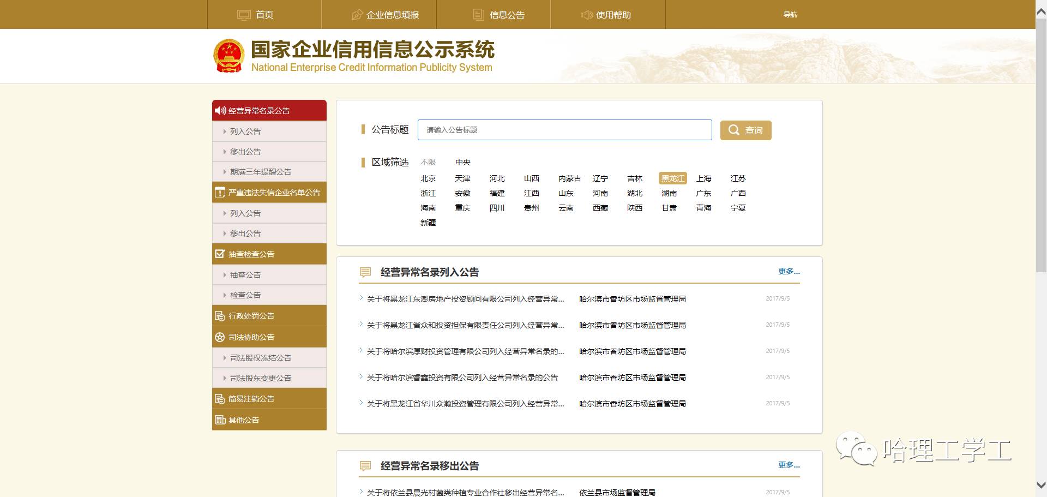This screenshot has height=497, width=1047.
Task: Click the icon beside 行政处罚公告
Action: [220, 316]
